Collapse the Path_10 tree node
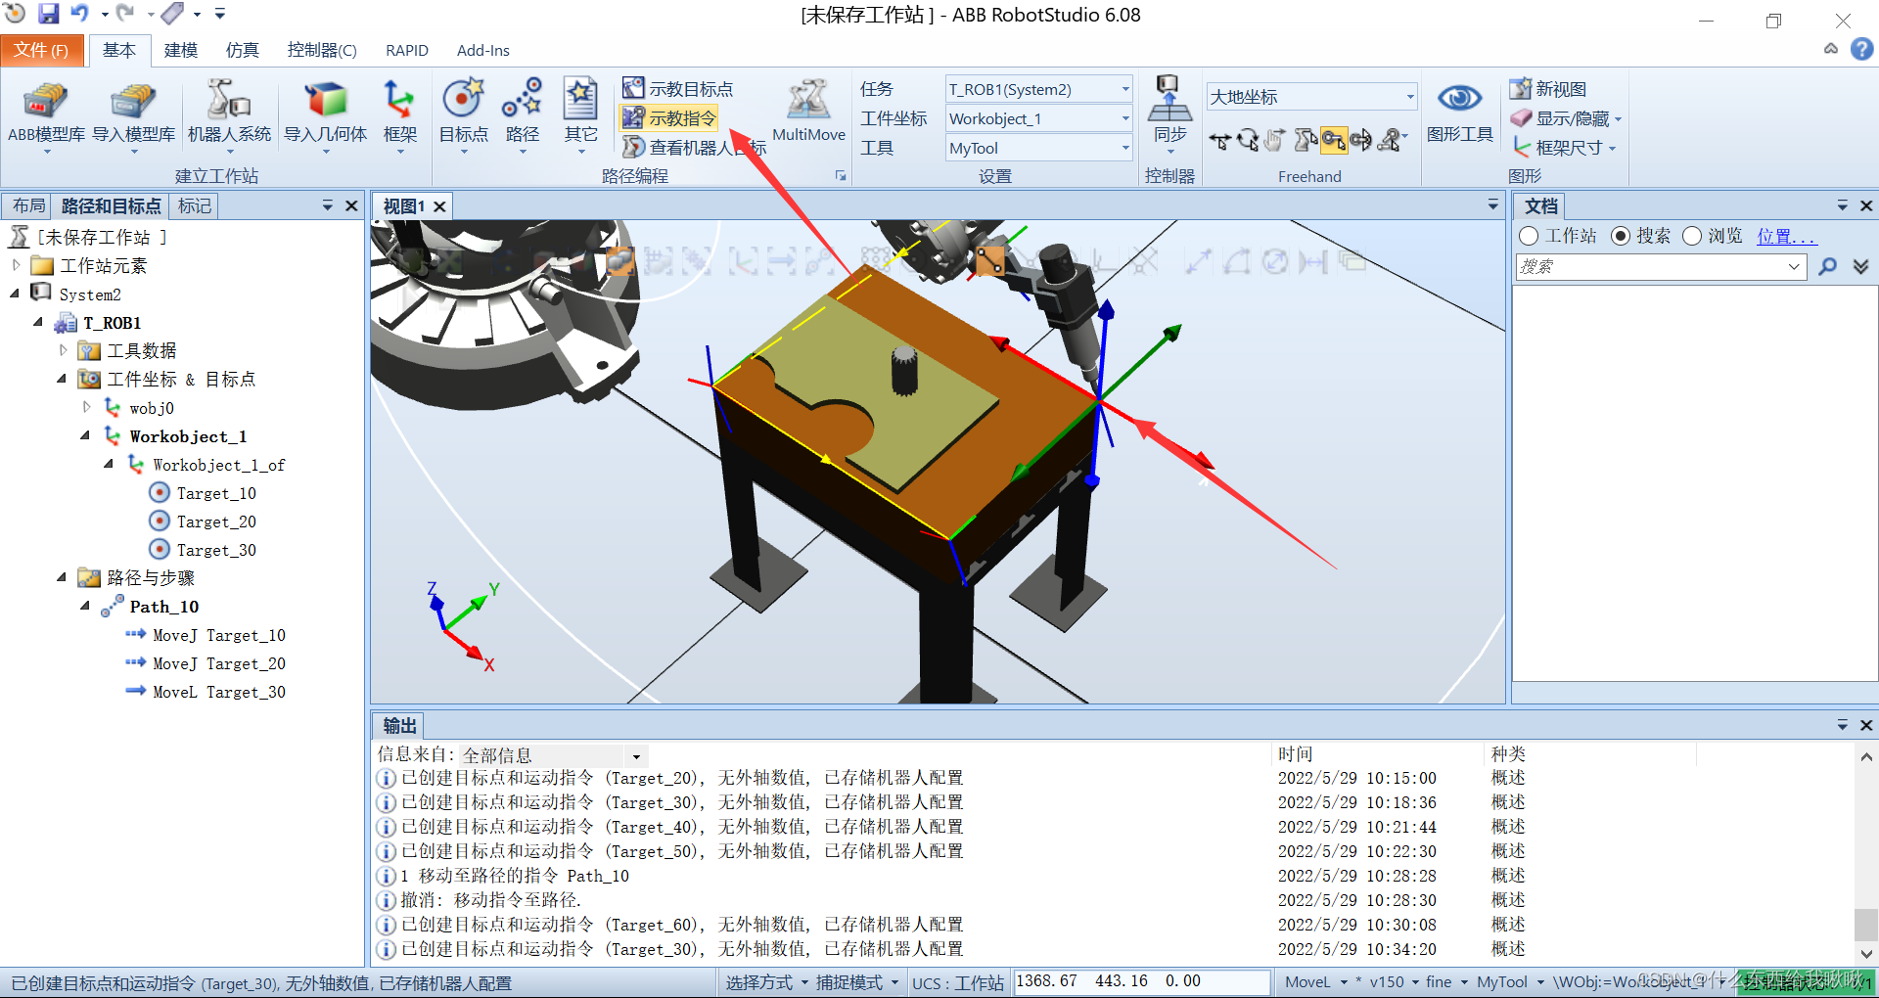1879x998 pixels. tap(85, 607)
